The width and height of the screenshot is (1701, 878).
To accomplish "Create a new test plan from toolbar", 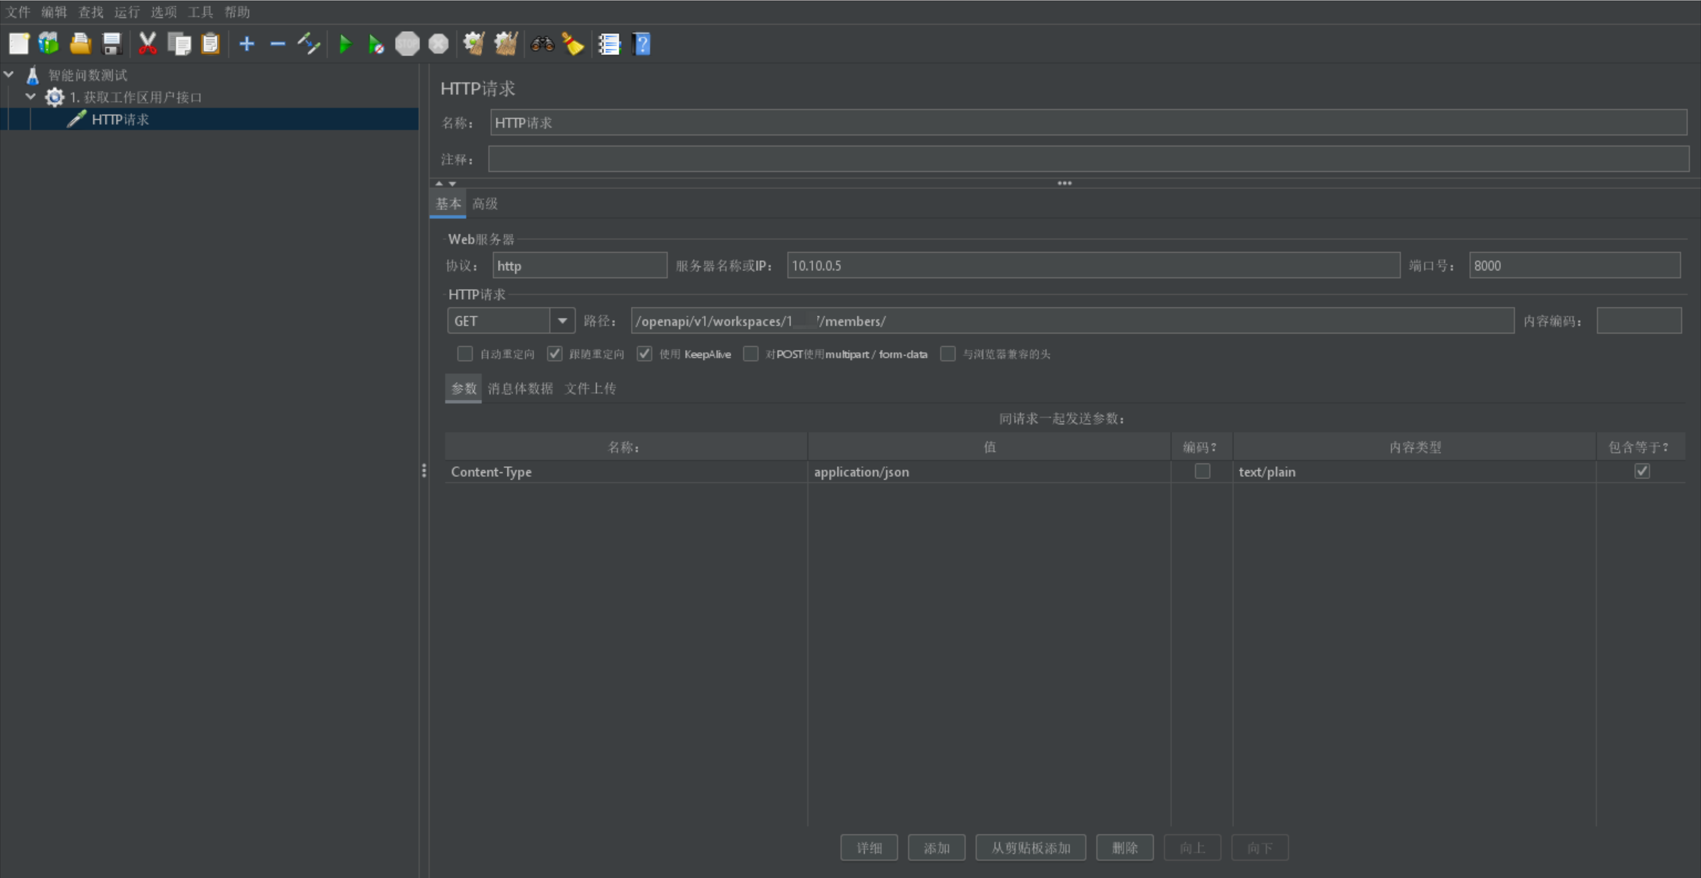I will coord(19,44).
